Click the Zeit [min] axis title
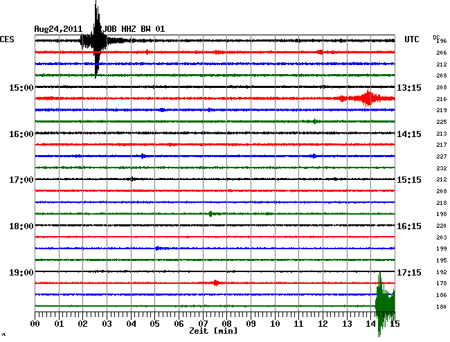450x342 pixels. (x=213, y=331)
